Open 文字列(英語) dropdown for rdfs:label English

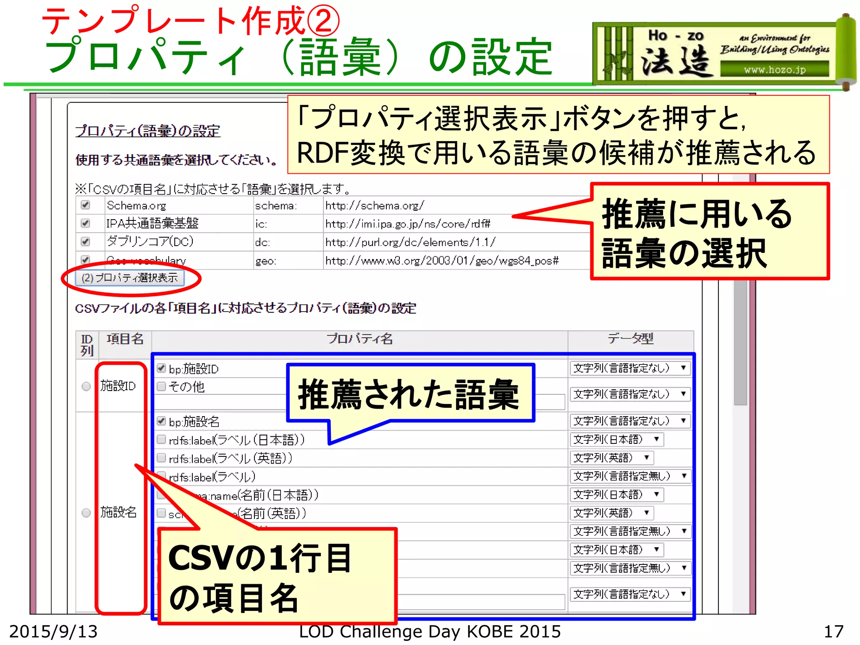tap(612, 458)
